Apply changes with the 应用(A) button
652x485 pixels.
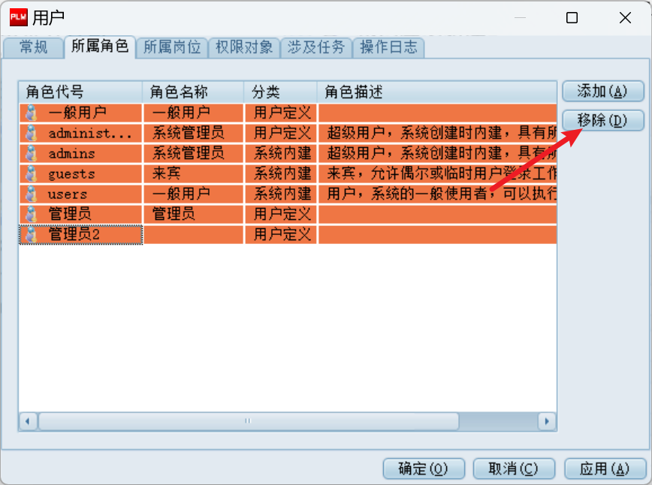(605, 468)
